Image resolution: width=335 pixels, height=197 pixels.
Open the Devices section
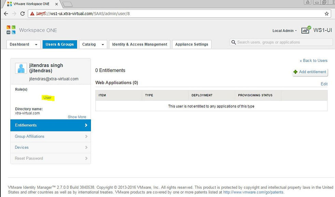click(x=51, y=147)
